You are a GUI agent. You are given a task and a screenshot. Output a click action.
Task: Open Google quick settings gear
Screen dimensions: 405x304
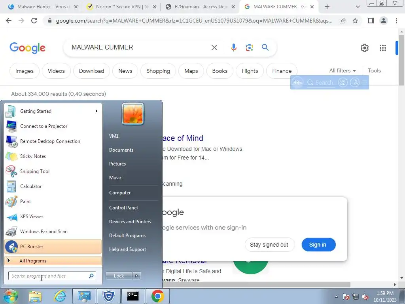(364, 48)
